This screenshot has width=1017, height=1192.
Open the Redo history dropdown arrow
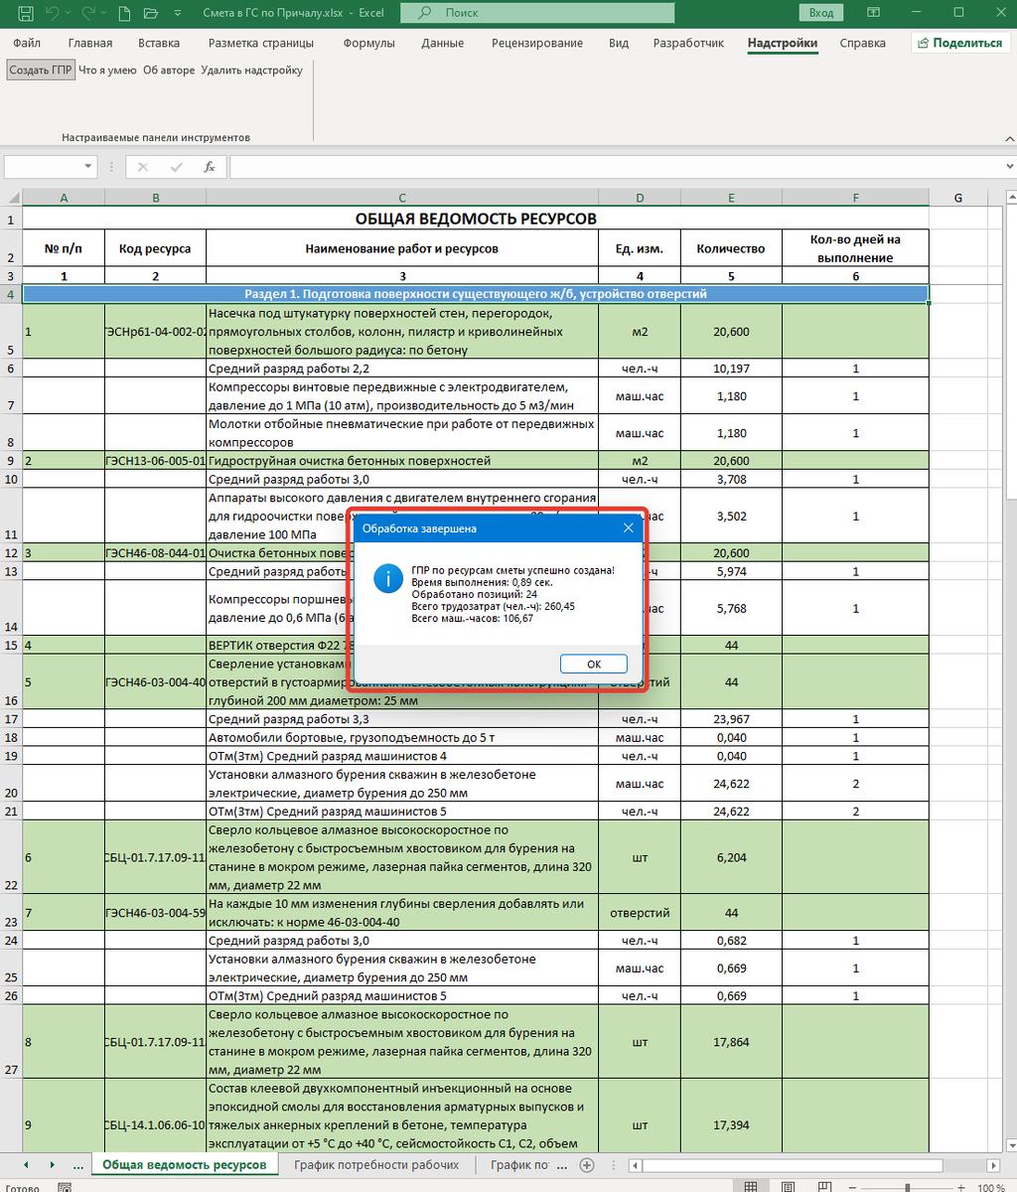tap(102, 15)
